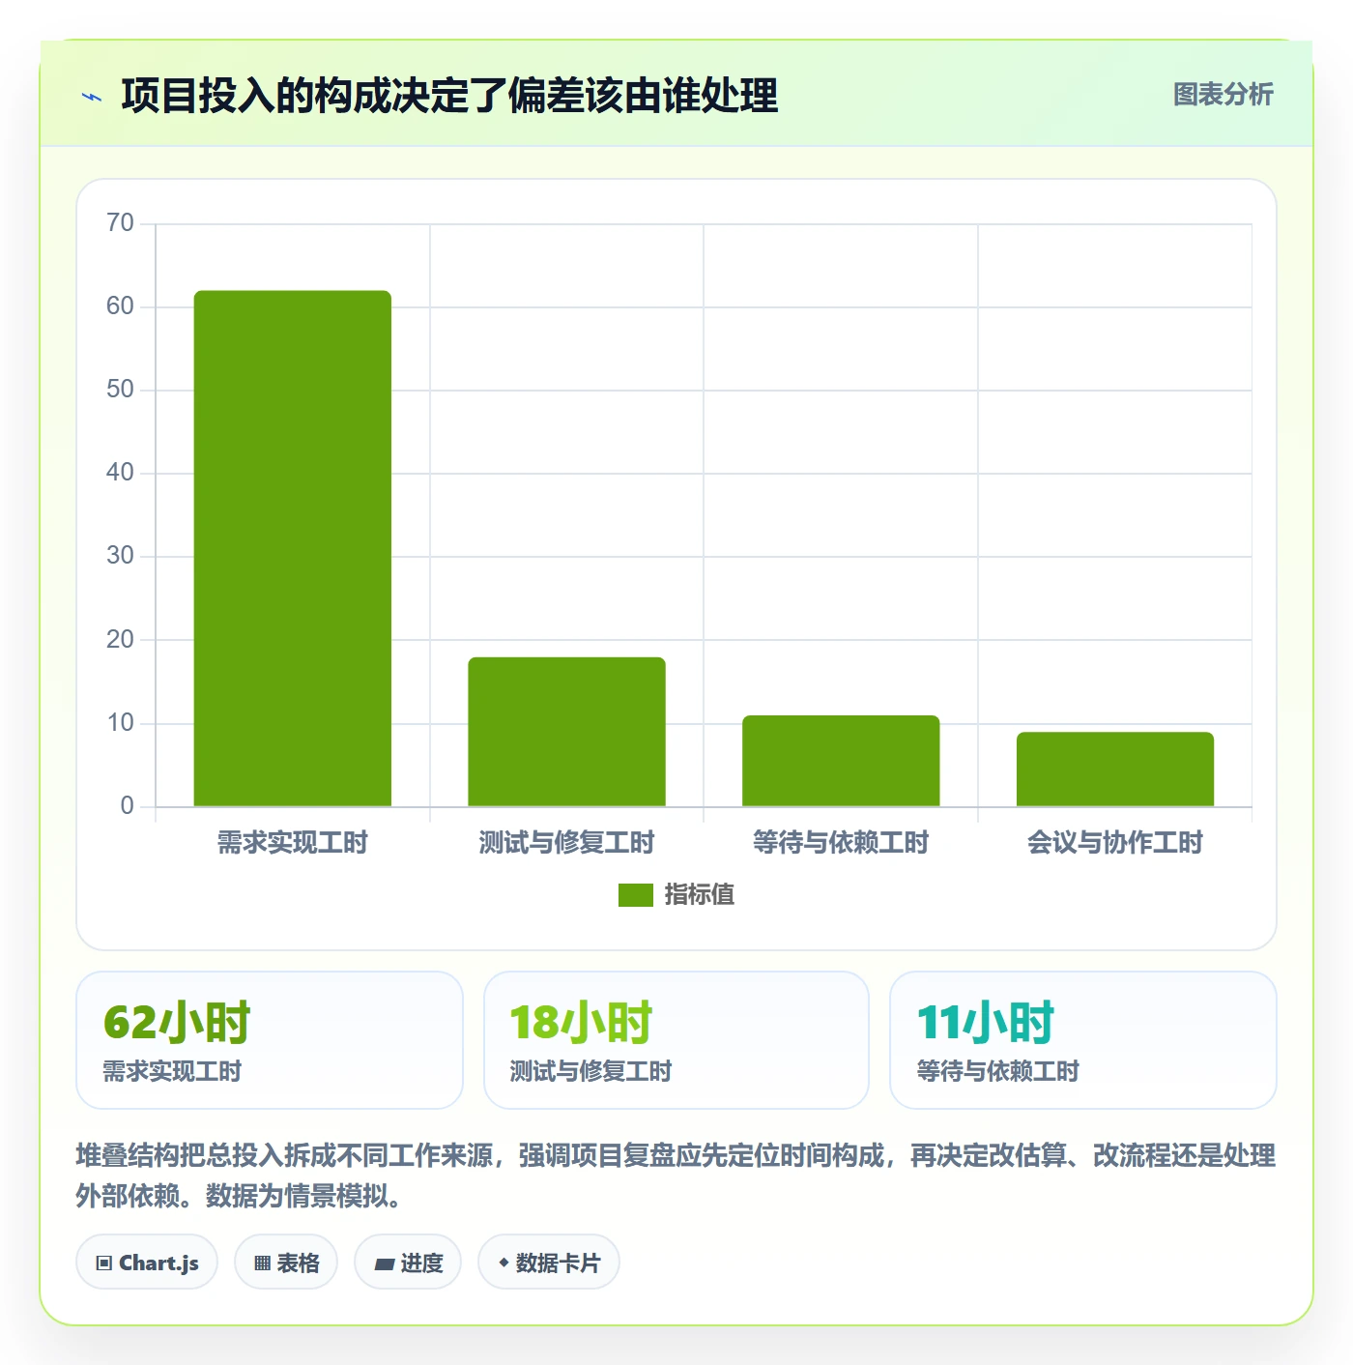Click the grid icon in 表格 chip
This screenshot has width=1353, height=1365.
(x=262, y=1263)
